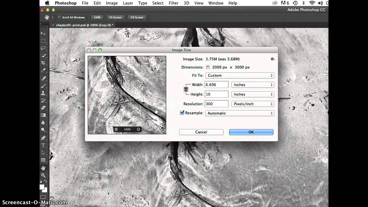The height and width of the screenshot is (207, 368).
Task: Select the Crop tool
Action: click(43, 63)
